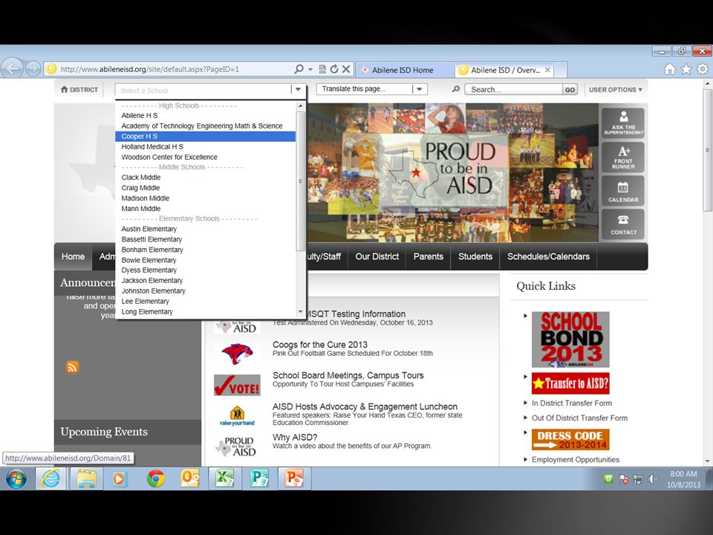Select Madison Middle school

coord(145,198)
